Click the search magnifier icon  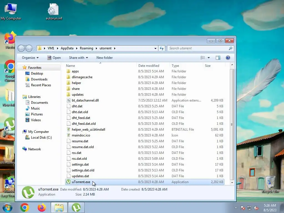[x=230, y=48]
